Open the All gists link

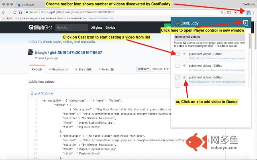(x=97, y=28)
